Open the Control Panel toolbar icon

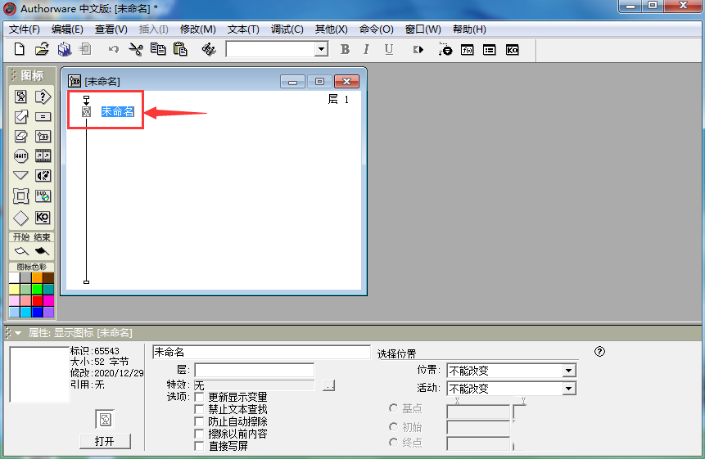(x=445, y=49)
